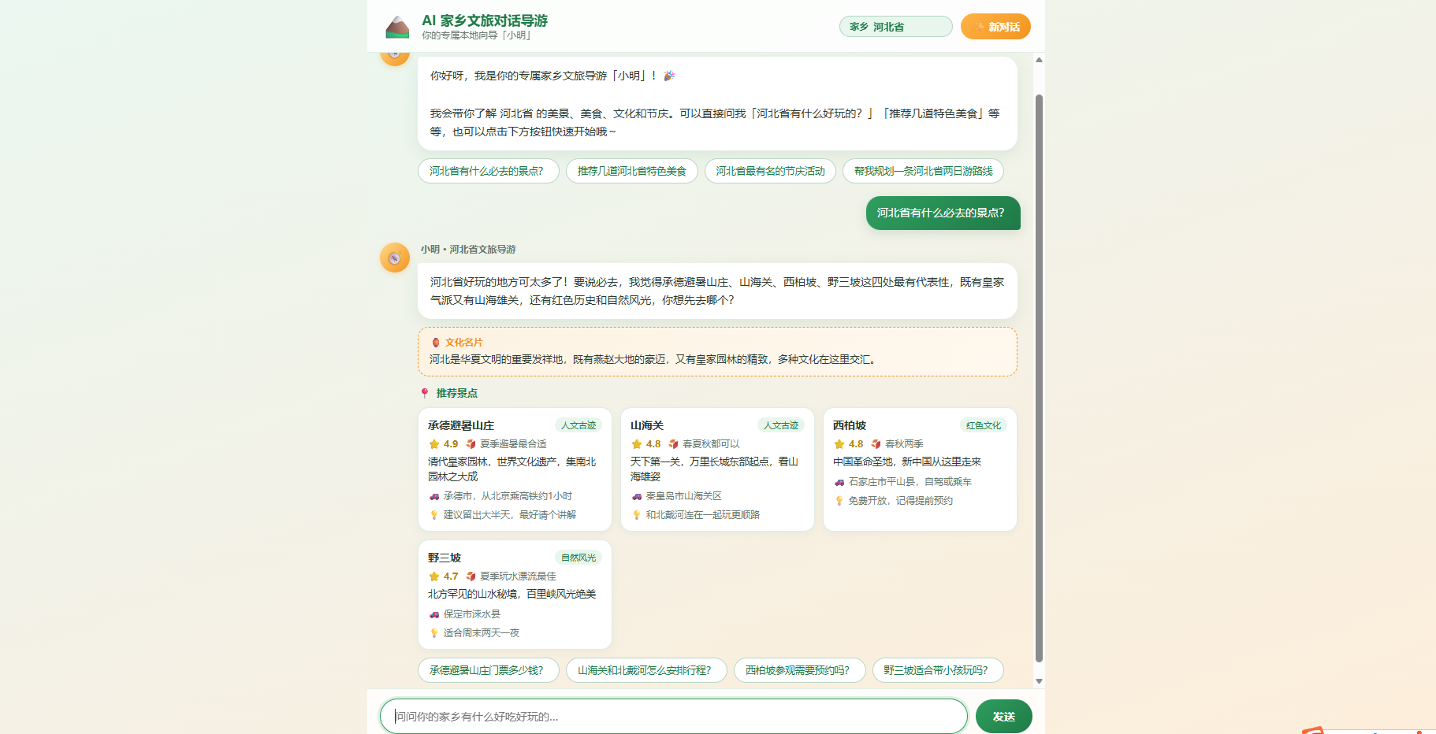The image size is (1436, 734).
Task: Click the scrollbar down arrow
Action: coord(1039,681)
